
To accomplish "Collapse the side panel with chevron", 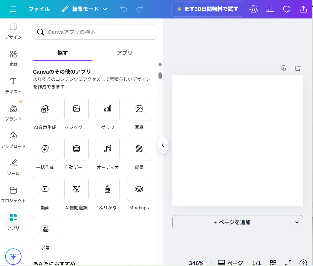I will [163, 145].
